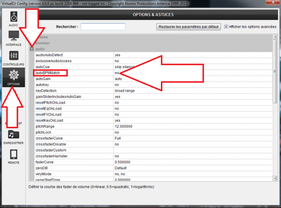
Task: Click the autoGain value 'auto'
Action: point(118,79)
